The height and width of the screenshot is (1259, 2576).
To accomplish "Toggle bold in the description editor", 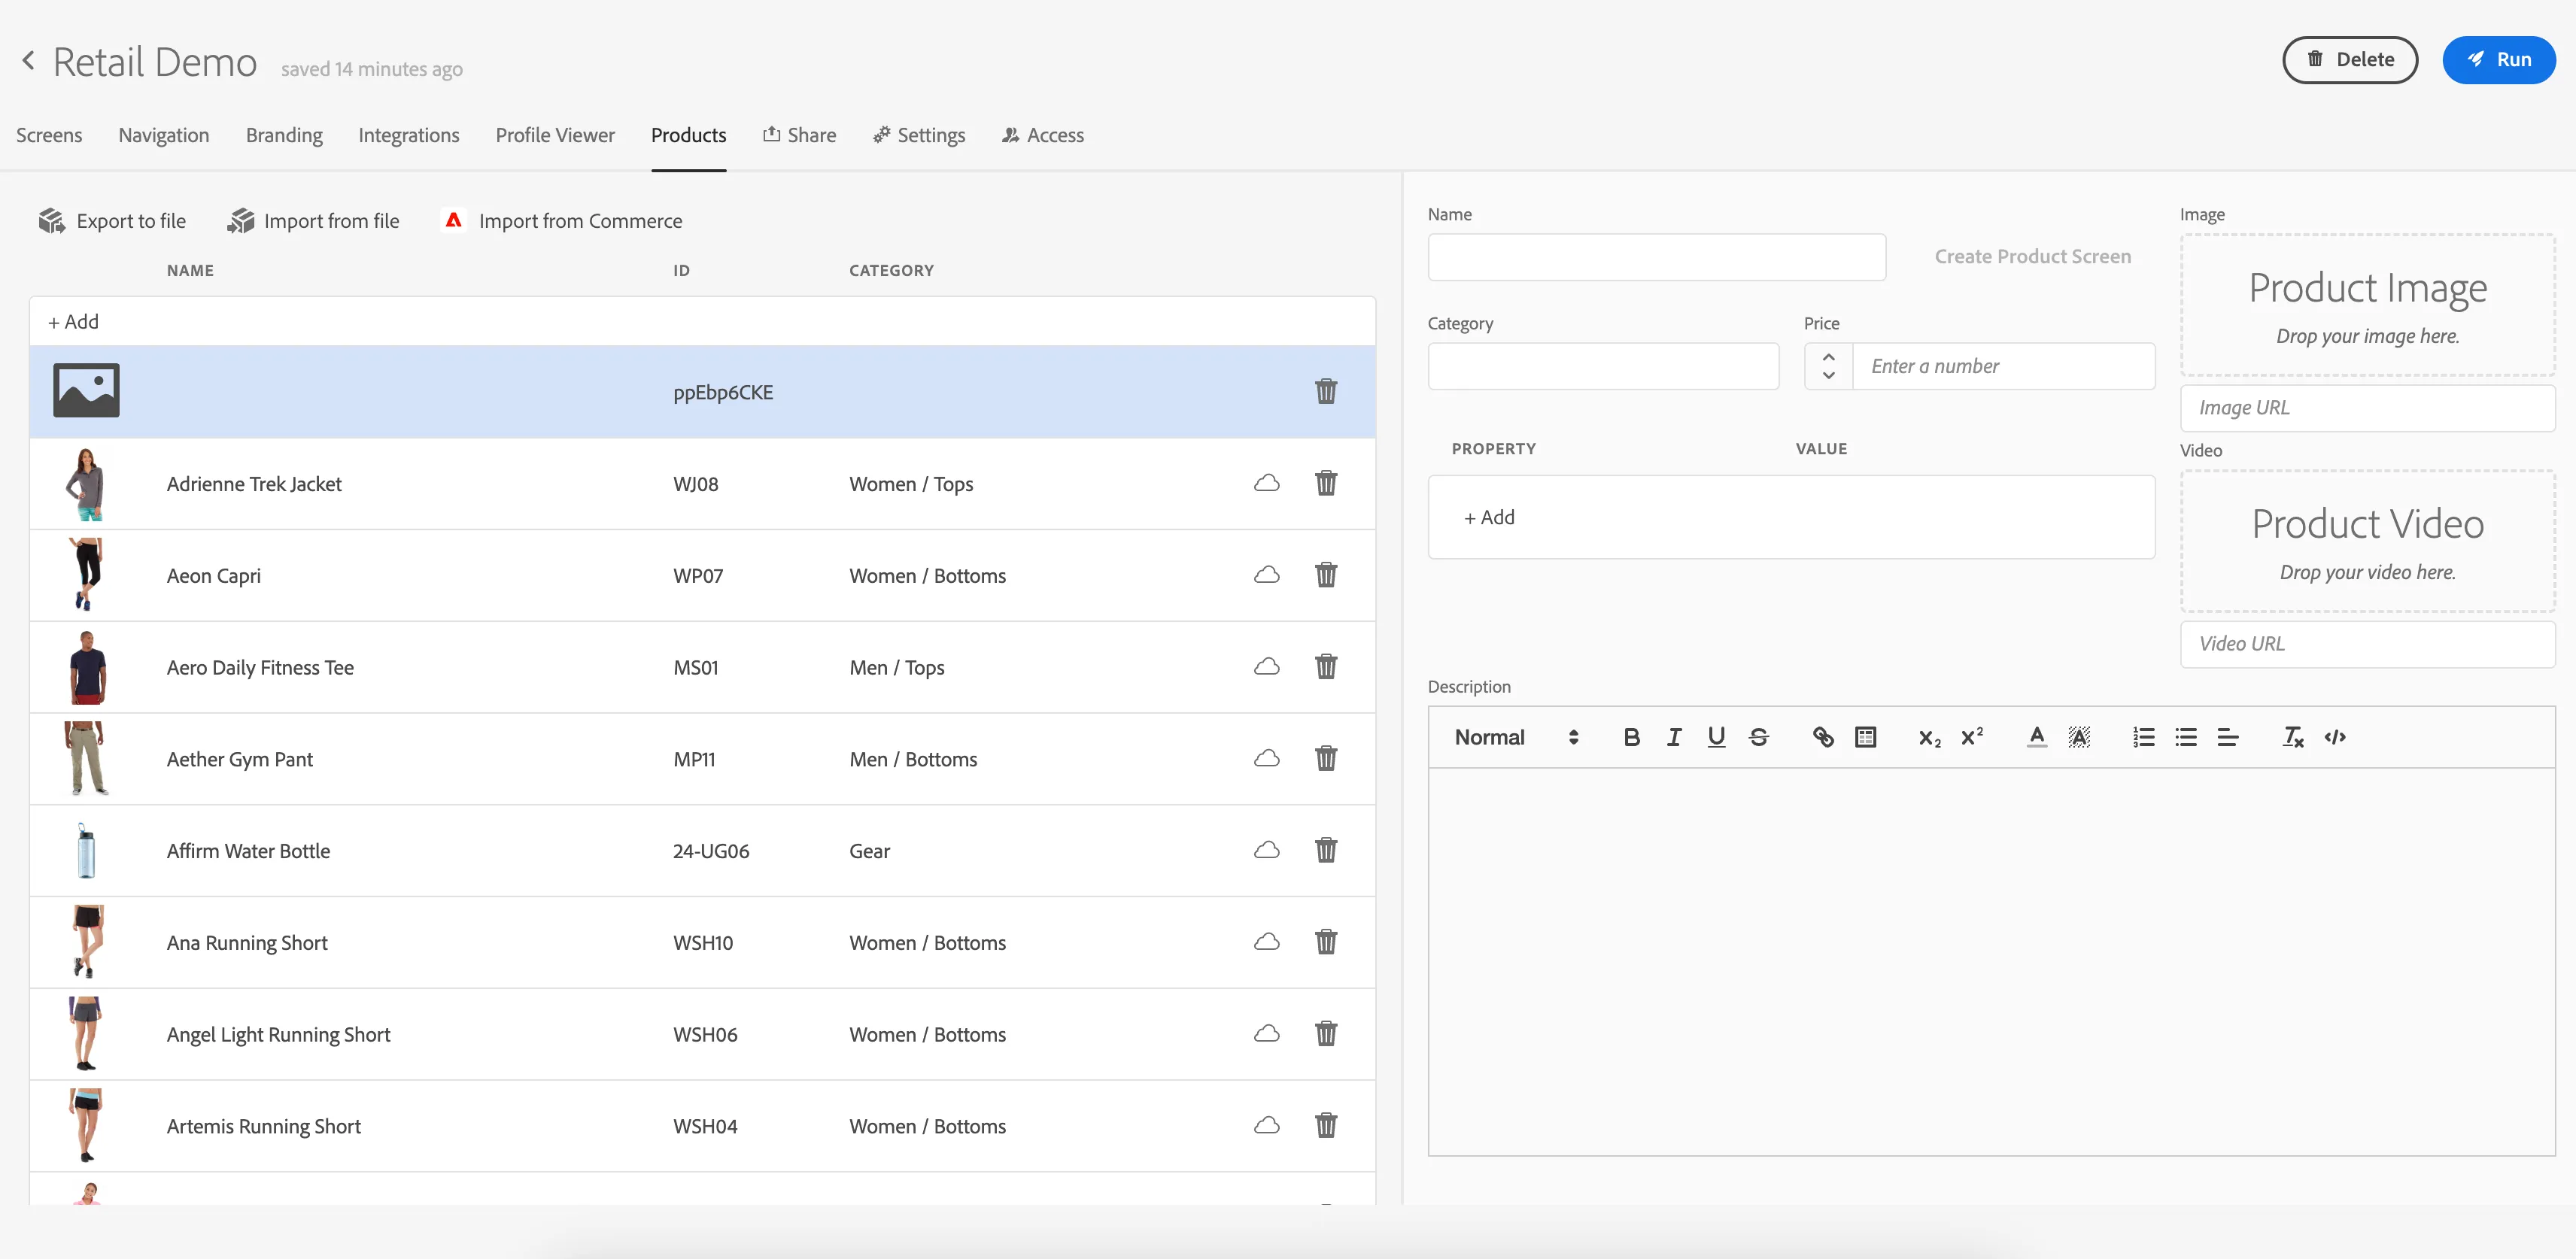I will (1631, 737).
